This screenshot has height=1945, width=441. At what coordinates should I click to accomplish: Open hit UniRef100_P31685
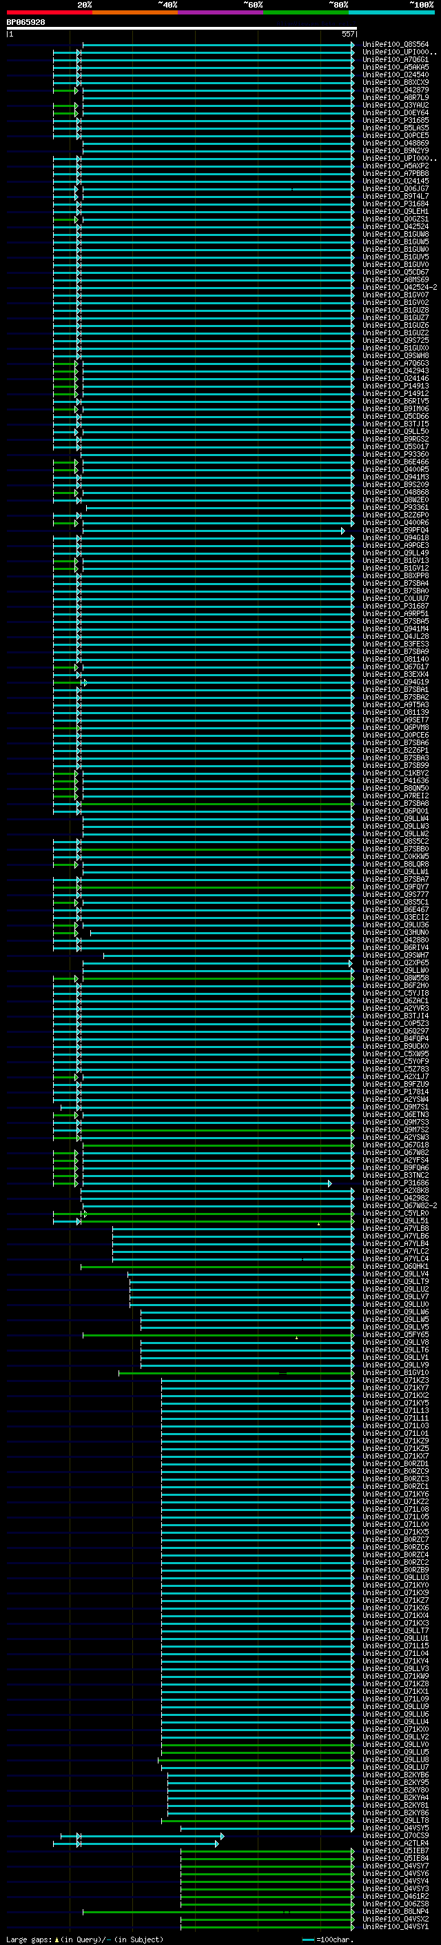[x=396, y=120]
